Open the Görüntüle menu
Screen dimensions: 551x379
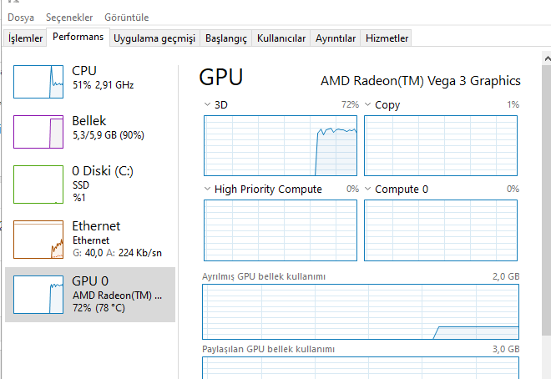[127, 18]
